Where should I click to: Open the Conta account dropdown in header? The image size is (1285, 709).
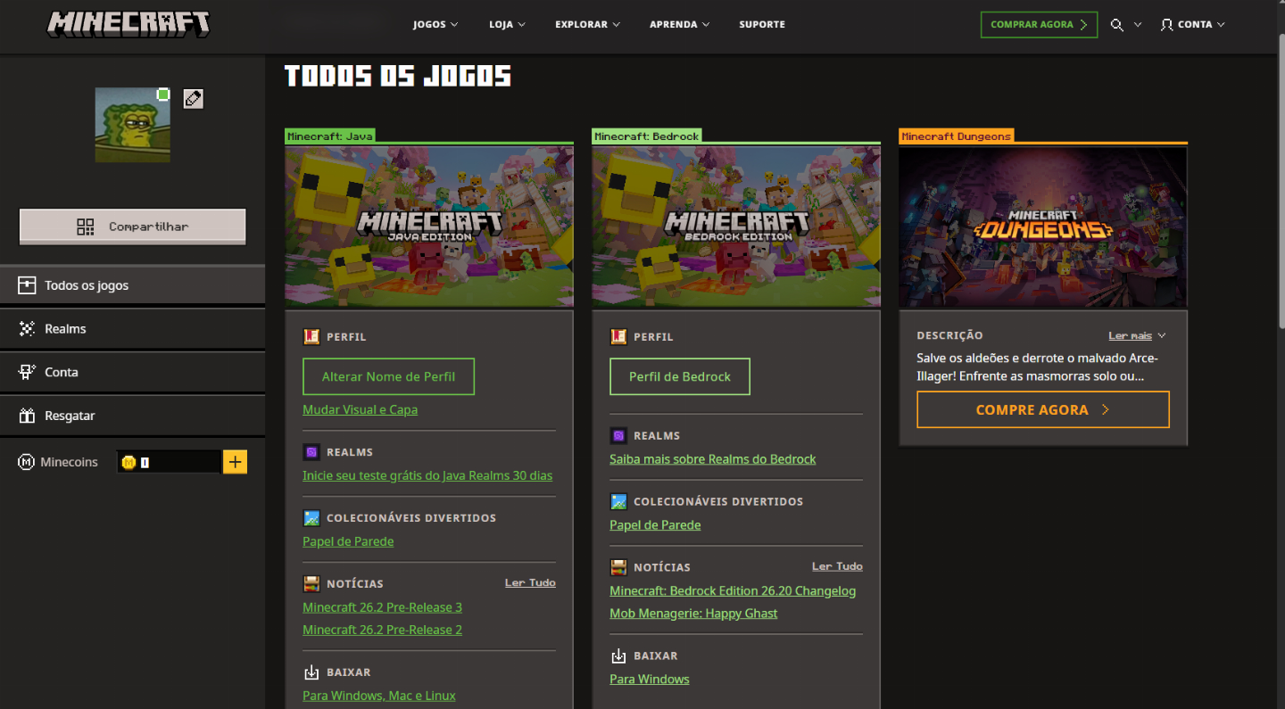[x=1193, y=25]
